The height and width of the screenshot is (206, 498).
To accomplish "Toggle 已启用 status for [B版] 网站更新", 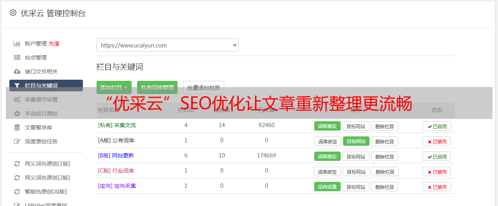I will (x=436, y=156).
